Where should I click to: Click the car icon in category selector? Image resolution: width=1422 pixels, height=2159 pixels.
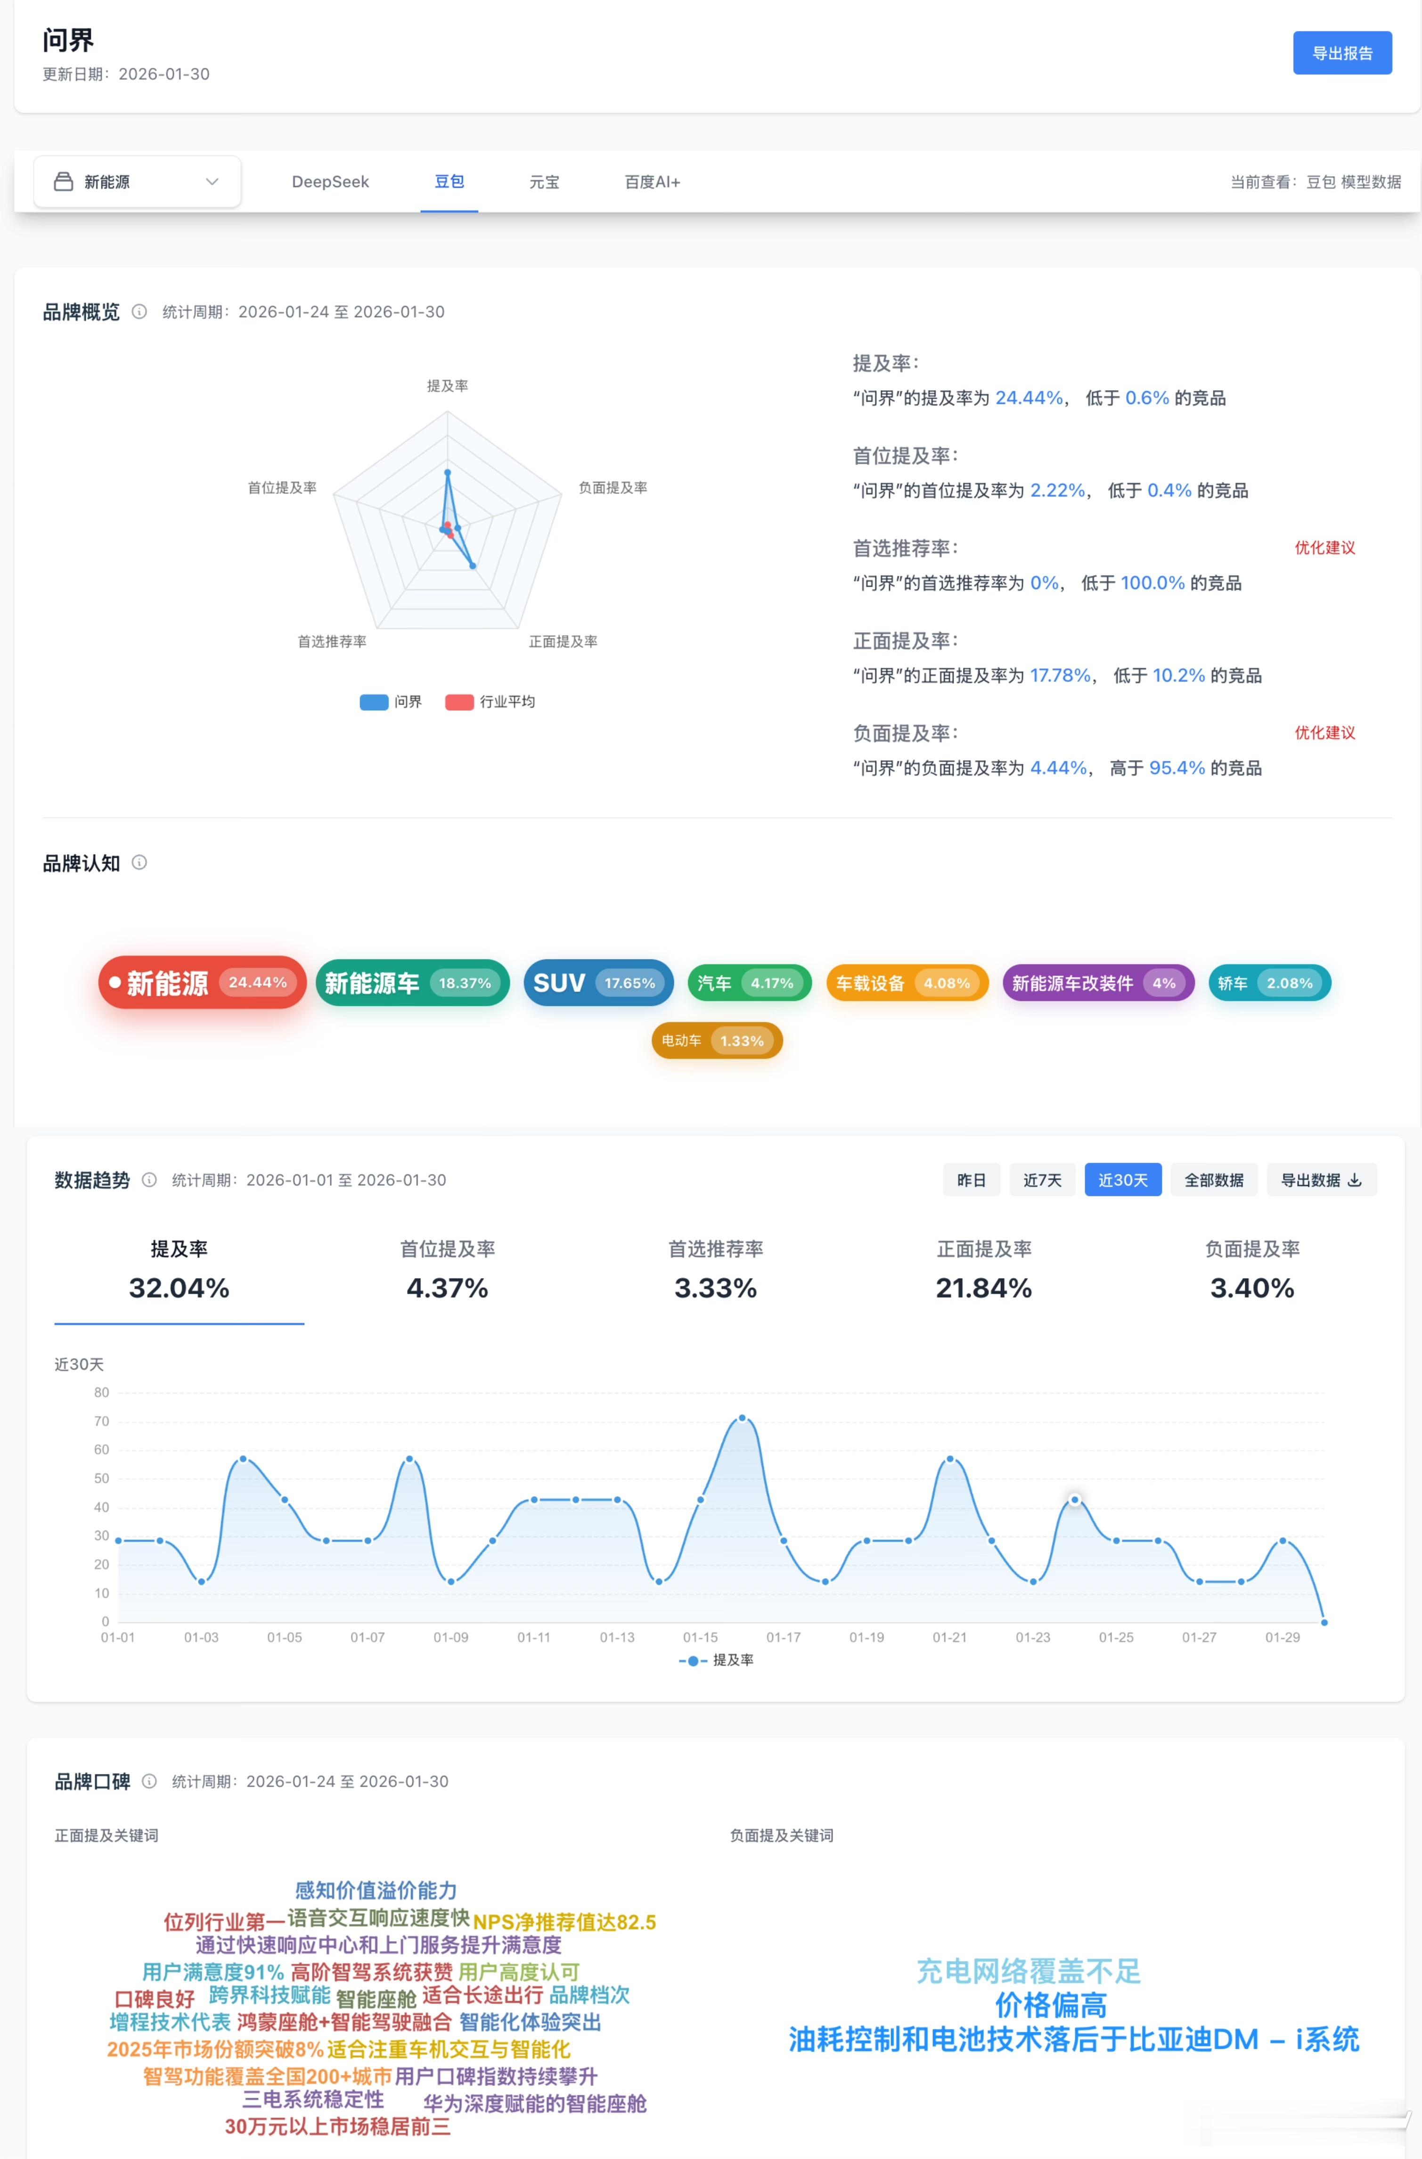(x=64, y=182)
